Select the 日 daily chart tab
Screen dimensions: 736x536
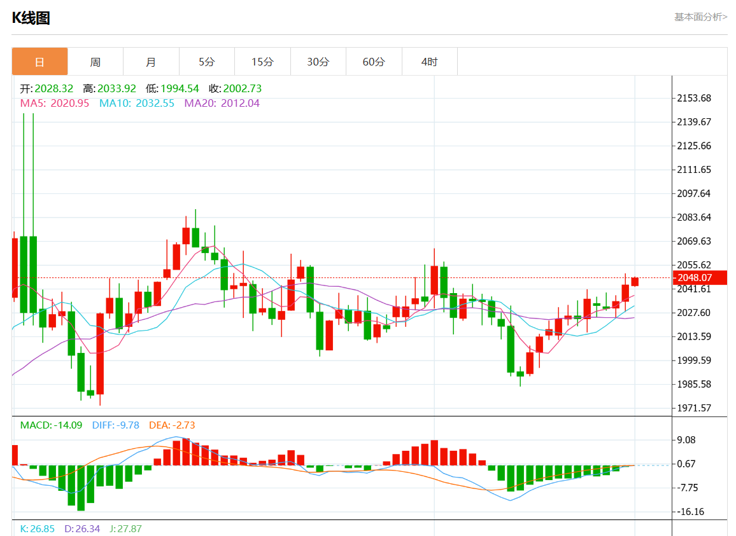[39, 62]
